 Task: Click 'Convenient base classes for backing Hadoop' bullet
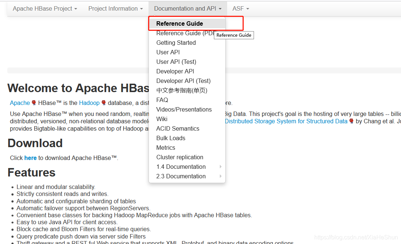[x=134, y=215]
